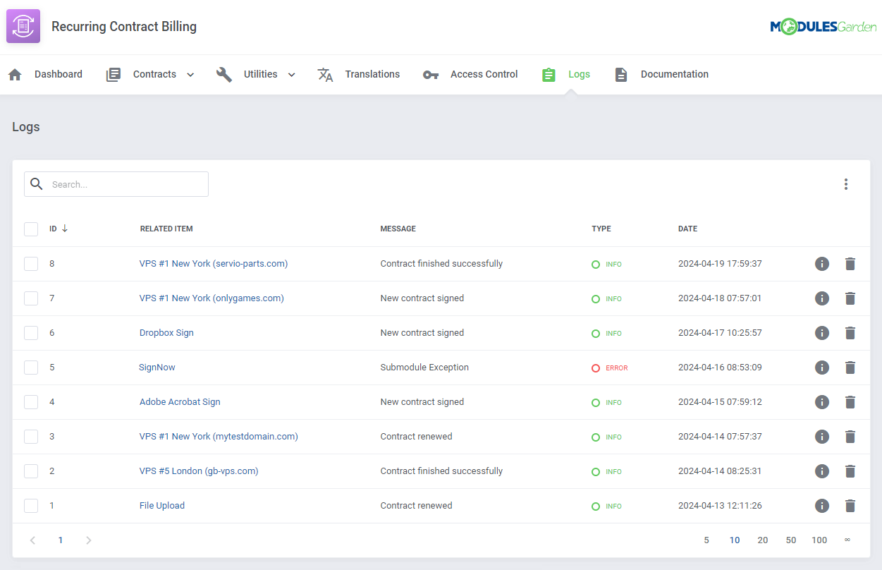882x570 pixels.
Task: Open VPS #1 New York (mytestdomain.com) link
Action: (219, 437)
